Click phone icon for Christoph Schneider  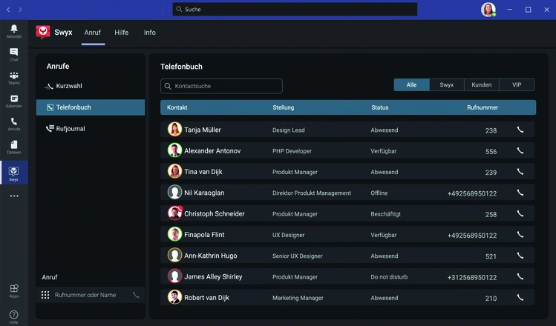click(520, 213)
